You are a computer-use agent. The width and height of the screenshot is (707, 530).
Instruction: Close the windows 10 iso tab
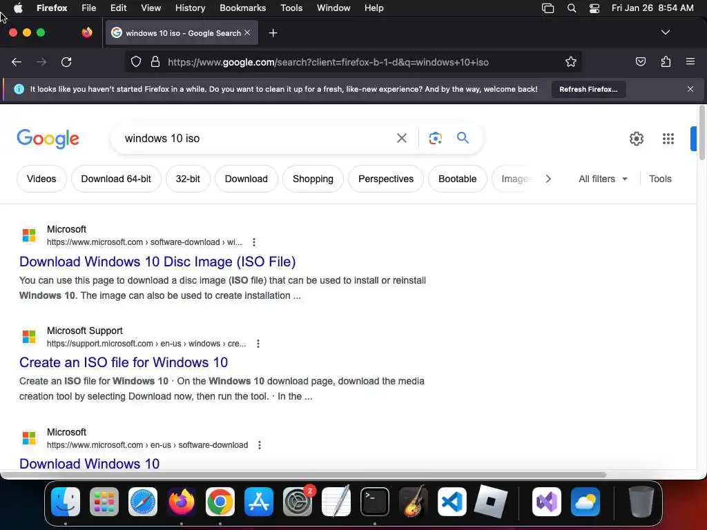[x=247, y=32]
